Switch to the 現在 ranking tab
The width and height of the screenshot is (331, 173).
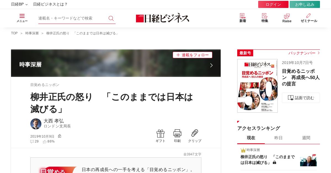tap(251, 138)
